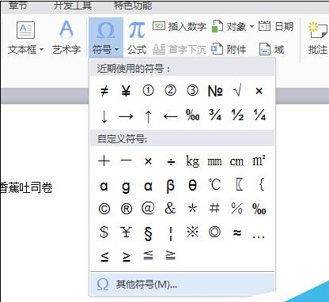Select the kg unit symbol
Viewport: 329px width, 302px height.
[x=192, y=160]
